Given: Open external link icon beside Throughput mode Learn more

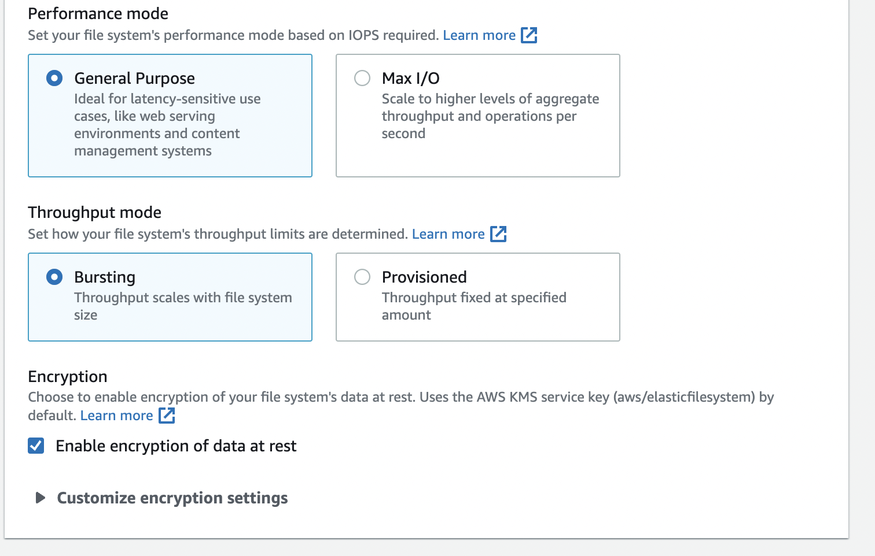Looking at the screenshot, I should coord(498,234).
